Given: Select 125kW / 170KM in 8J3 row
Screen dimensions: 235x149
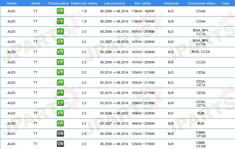Looking at the screenshot, I should click(143, 134).
